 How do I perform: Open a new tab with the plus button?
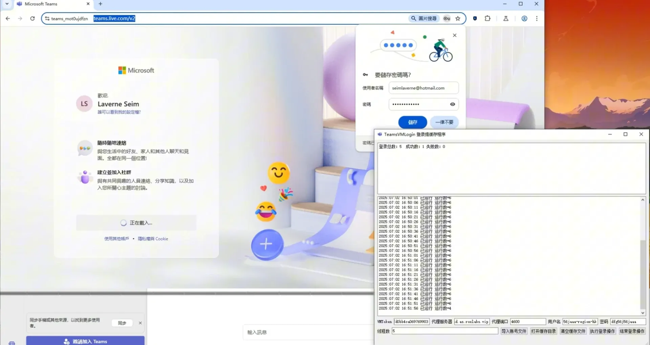pos(100,4)
